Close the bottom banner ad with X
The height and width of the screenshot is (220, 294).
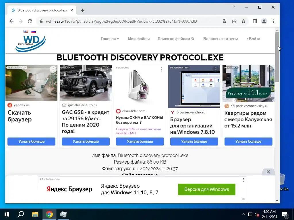click(268, 172)
